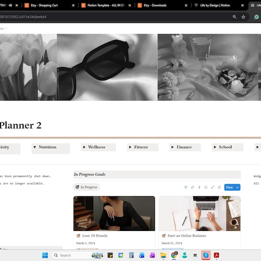Open Skype from taskbar
Viewport: 261px width, 261px height.
(x=206, y=255)
